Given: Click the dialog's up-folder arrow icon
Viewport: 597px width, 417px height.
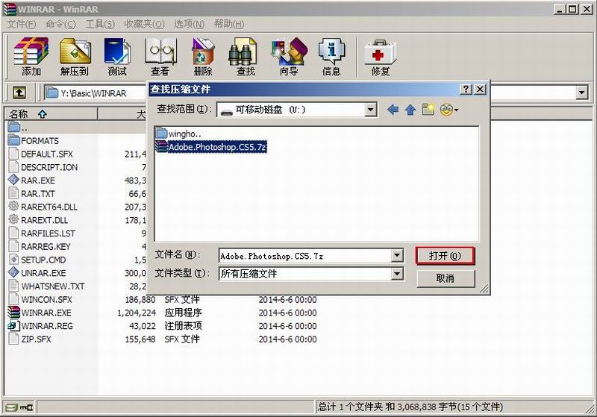Looking at the screenshot, I should (x=410, y=110).
